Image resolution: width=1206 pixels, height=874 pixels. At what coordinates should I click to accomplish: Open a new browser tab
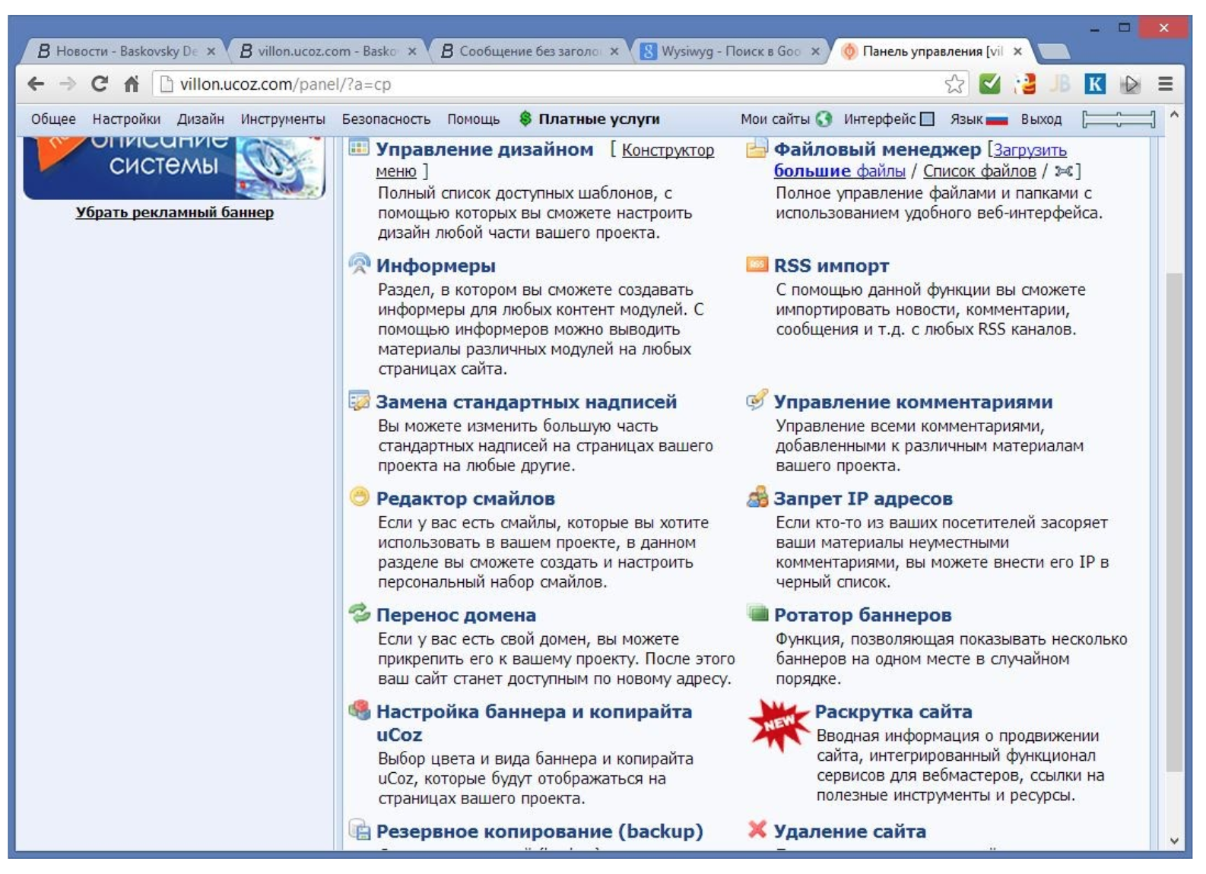1053,51
